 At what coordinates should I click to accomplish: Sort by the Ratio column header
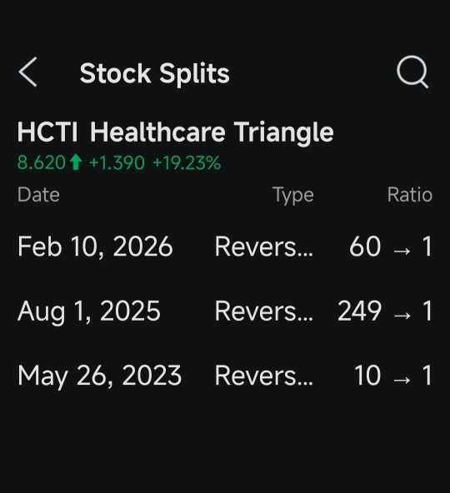pos(410,195)
